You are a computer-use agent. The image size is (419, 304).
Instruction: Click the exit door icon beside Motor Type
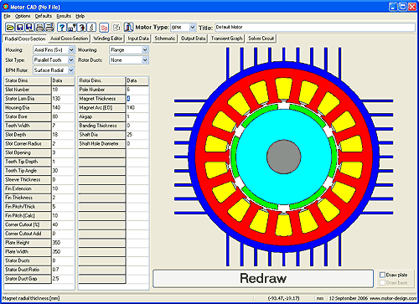128,27
